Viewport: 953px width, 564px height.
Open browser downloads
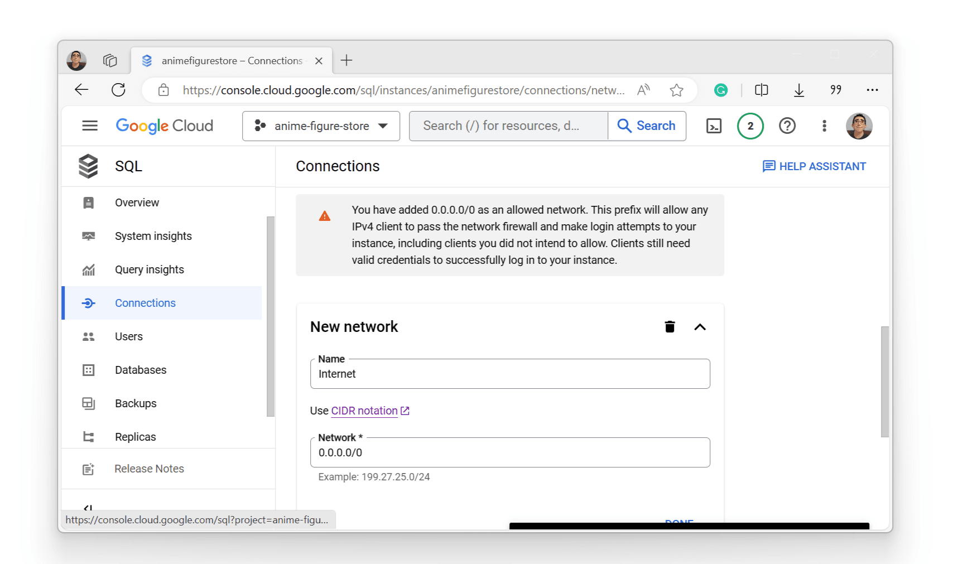[799, 90]
